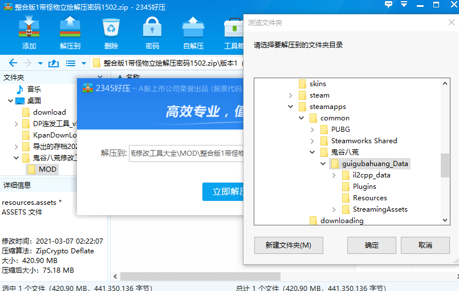
Task: Expand the 导出的存档 folder node
Action: coord(17,147)
